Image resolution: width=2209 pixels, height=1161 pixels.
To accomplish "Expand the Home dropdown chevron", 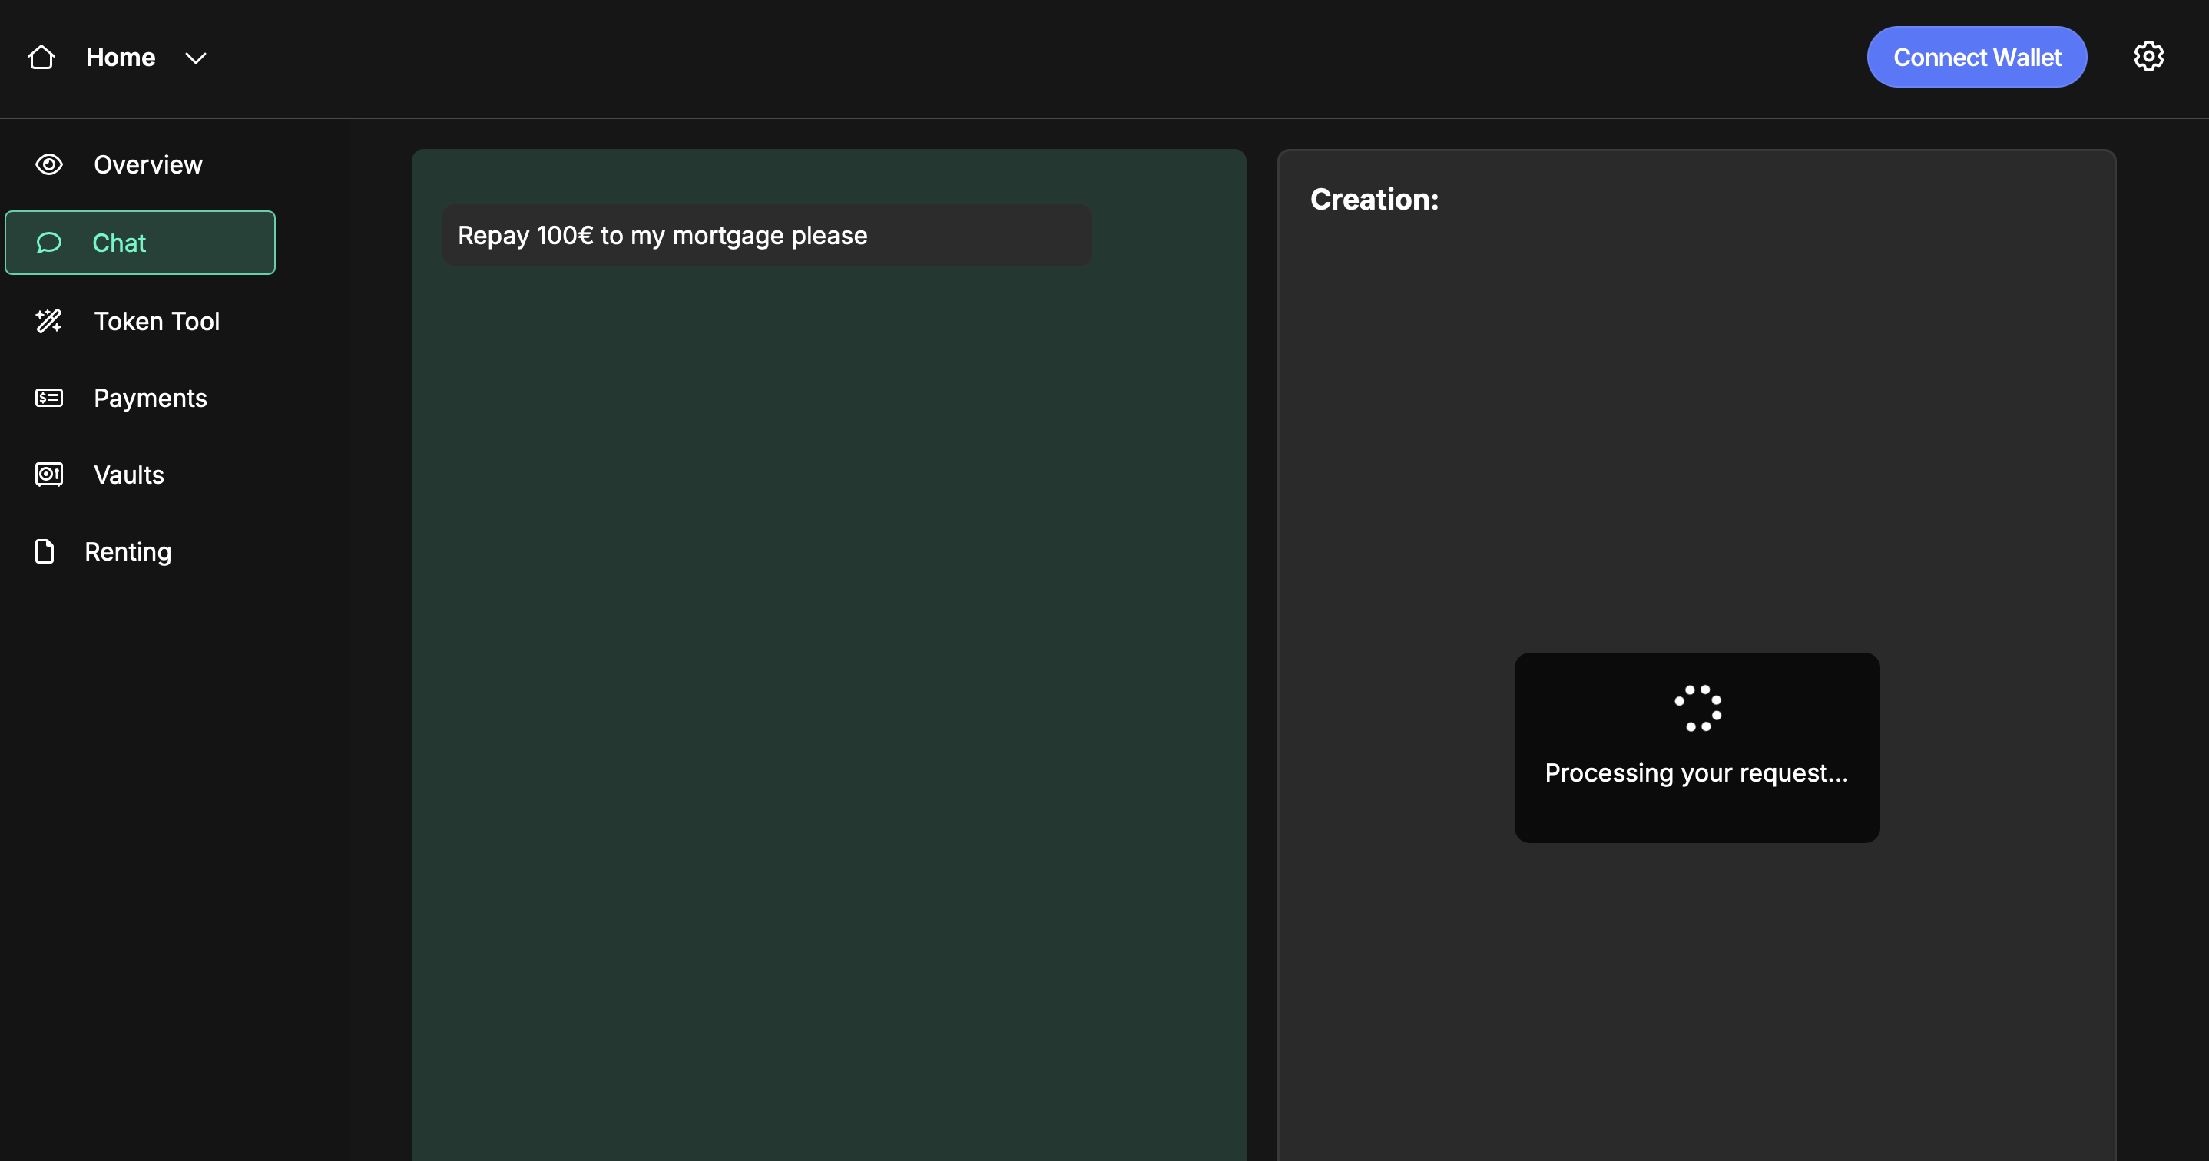I will [x=196, y=58].
